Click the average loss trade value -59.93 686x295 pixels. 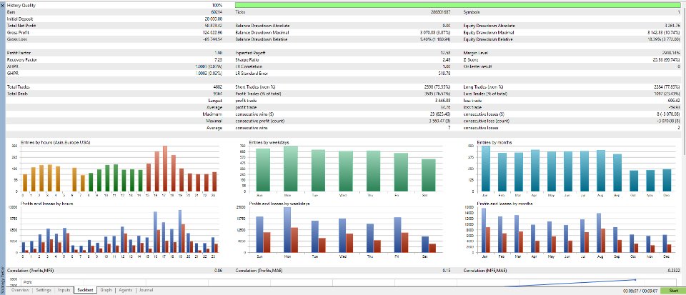(x=675, y=107)
